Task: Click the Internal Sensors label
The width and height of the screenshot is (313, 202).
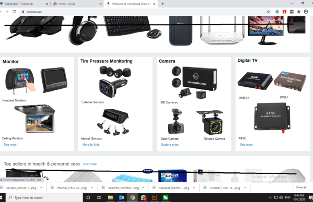Action: pos(91,139)
